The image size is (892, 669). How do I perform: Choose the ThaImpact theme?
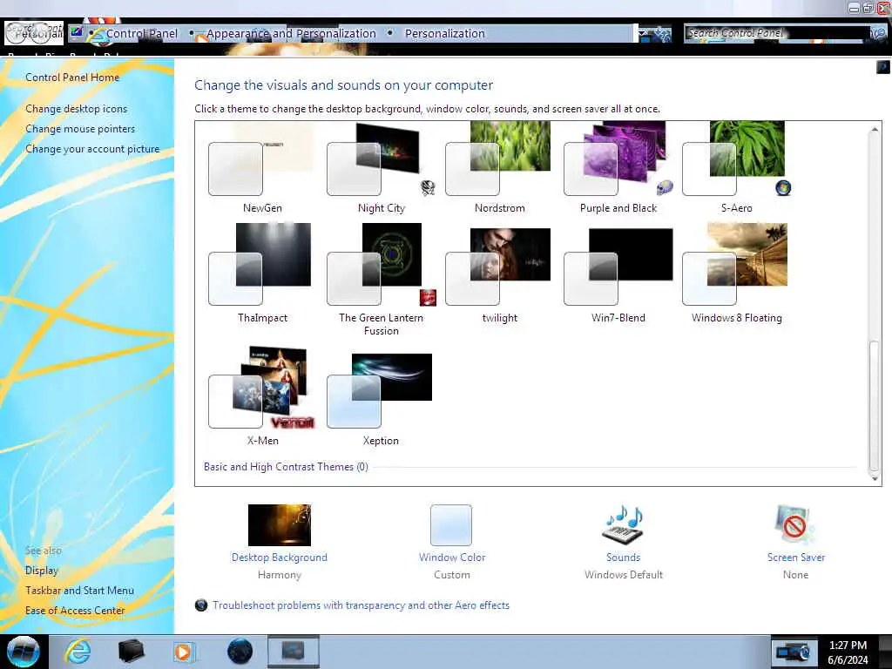pos(261,273)
